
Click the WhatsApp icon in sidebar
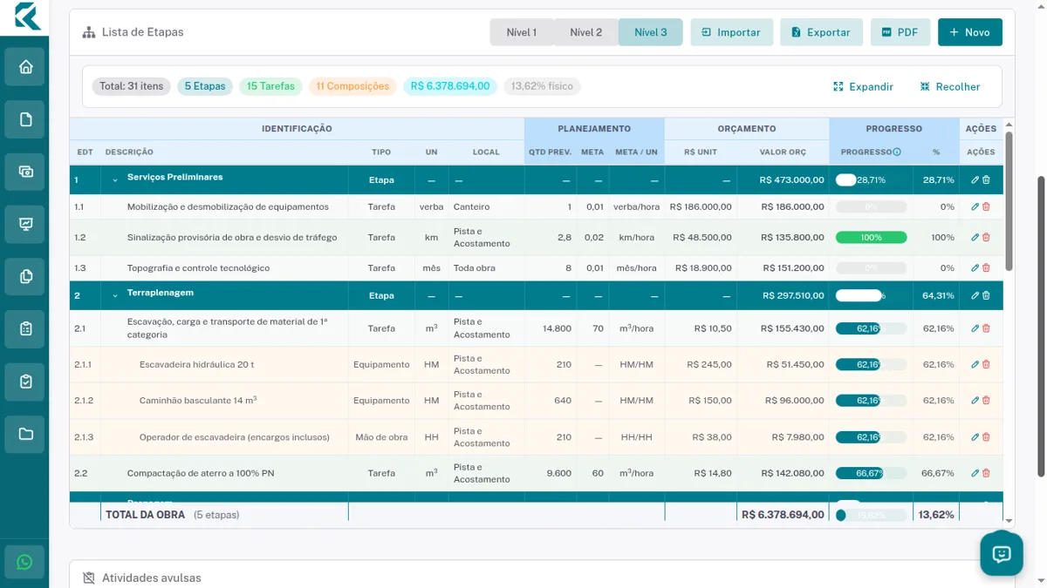[x=24, y=563]
